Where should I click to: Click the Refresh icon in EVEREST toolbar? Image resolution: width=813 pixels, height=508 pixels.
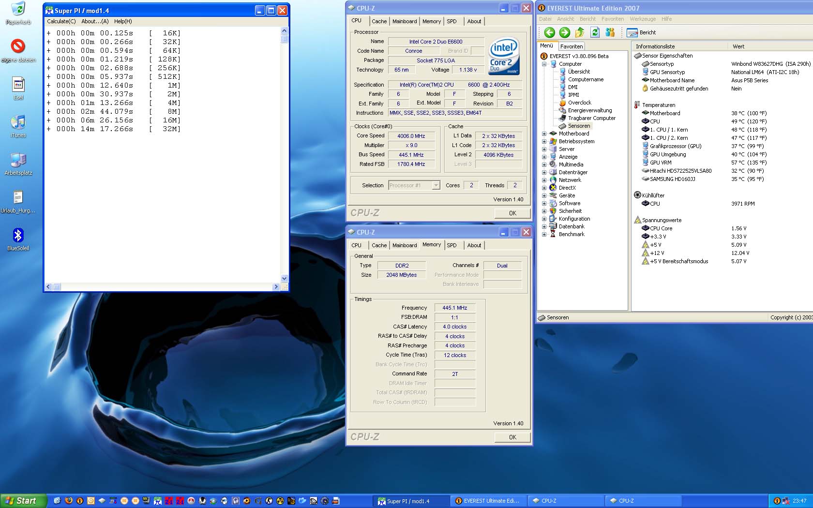[595, 32]
